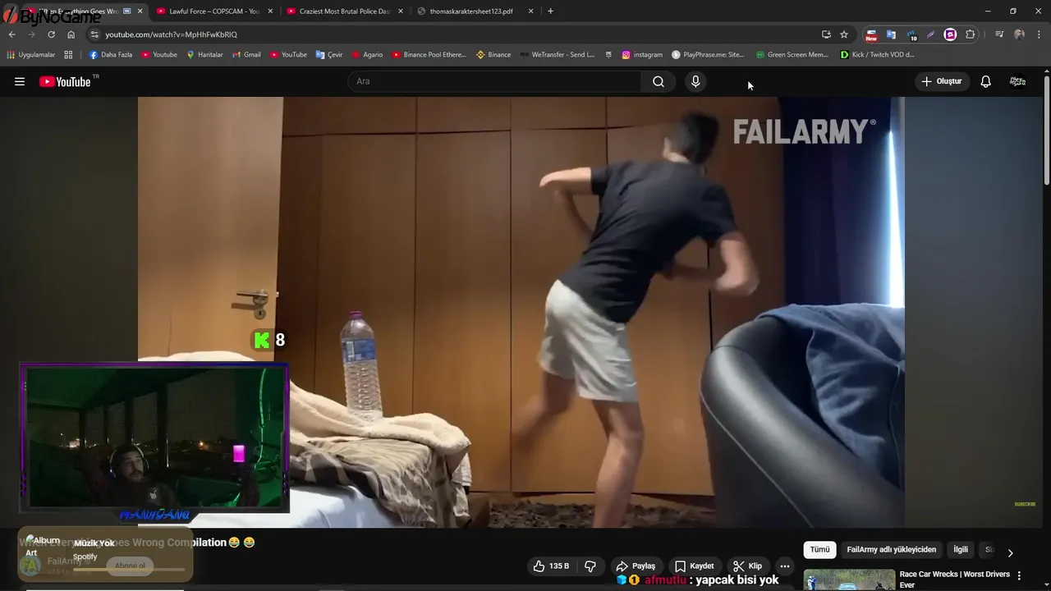Screen dimensions: 1051x591
Task: Open more actions three-dot menu under video
Action: tap(785, 566)
